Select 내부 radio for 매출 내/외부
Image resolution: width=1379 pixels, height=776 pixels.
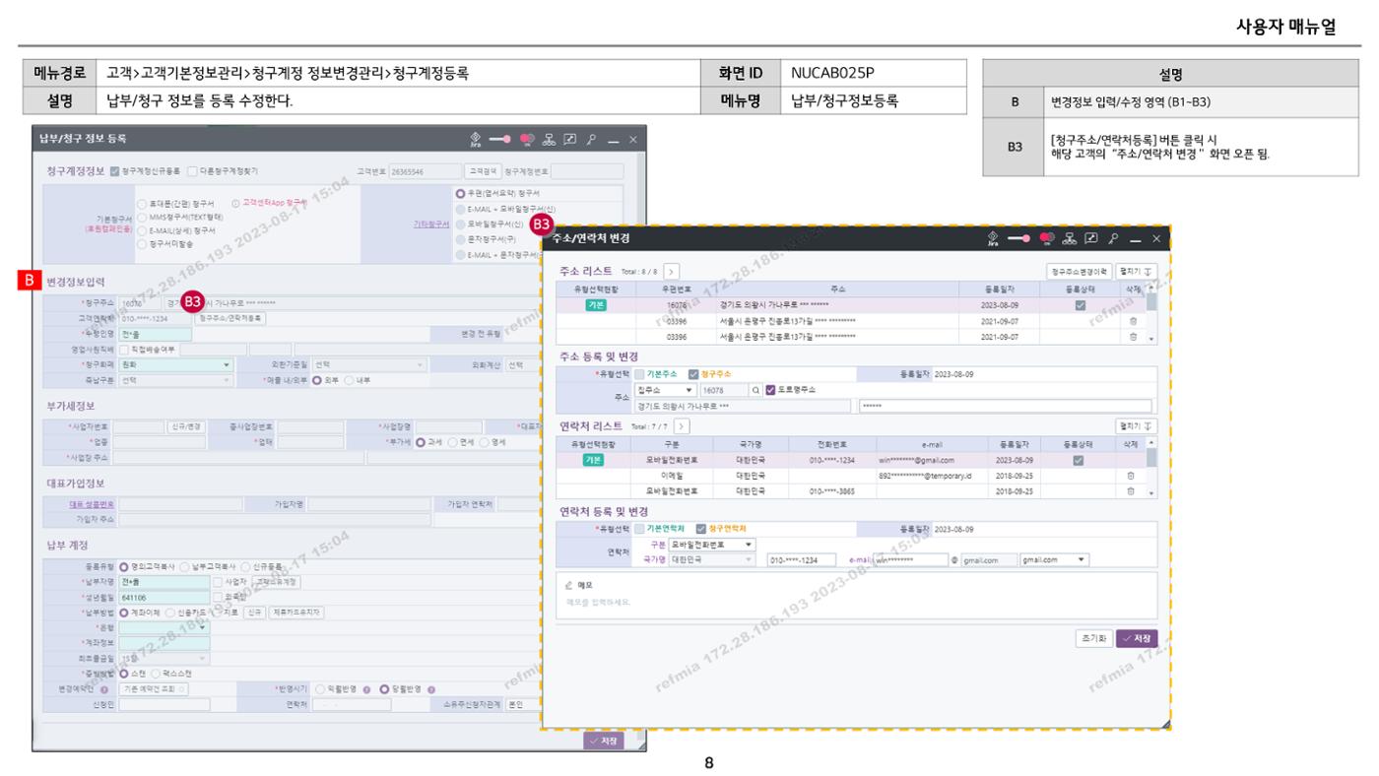pyautogui.click(x=349, y=380)
